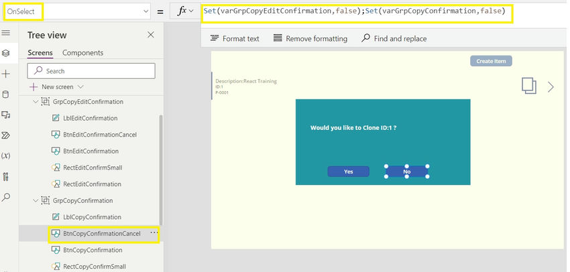Select LblEditConfirmation in the tree
The image size is (570, 272).
[x=90, y=118]
